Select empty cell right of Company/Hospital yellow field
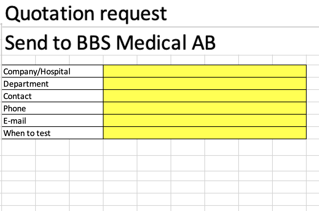Image resolution: width=319 pixels, height=211 pixels. 312,71
